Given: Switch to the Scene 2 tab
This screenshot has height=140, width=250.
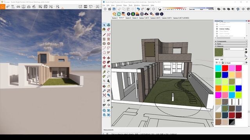Looking at the screenshot, I should (x=114, y=18).
